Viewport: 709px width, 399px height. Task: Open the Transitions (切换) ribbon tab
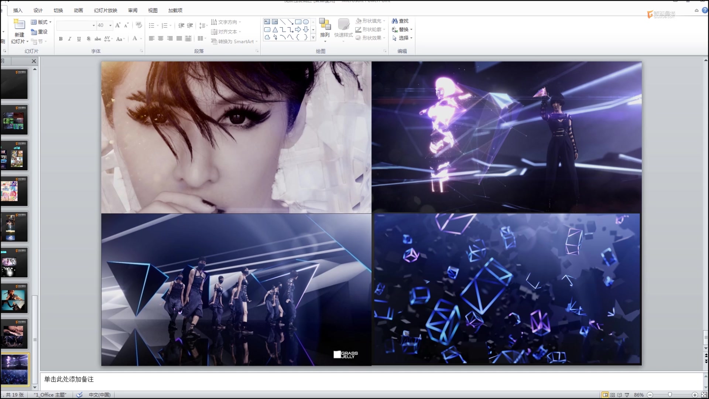58,10
